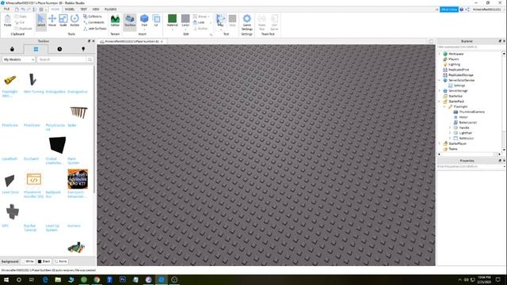Viewport: 507px width, 285px height.
Task: Switch to Inventory grid tab in Toolbox
Action: click(36, 49)
